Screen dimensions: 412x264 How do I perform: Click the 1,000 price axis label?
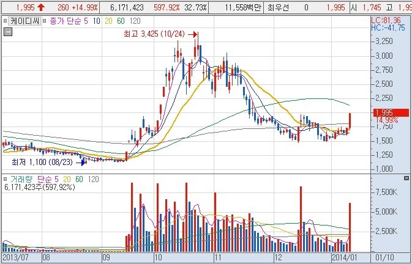384,169
